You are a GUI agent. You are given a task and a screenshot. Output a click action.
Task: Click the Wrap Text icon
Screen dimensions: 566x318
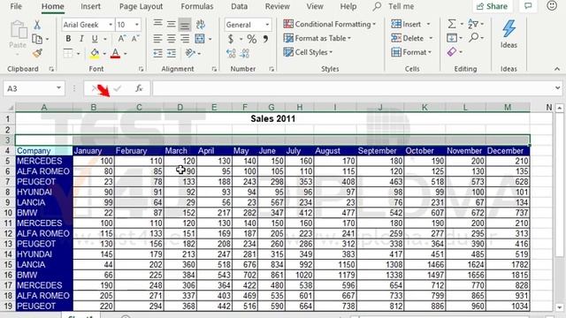click(x=201, y=24)
